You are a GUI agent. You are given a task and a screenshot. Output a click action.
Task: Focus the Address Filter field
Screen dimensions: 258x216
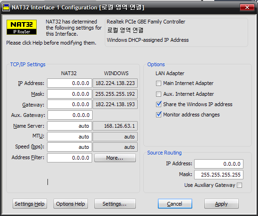pyautogui.click(x=70, y=158)
